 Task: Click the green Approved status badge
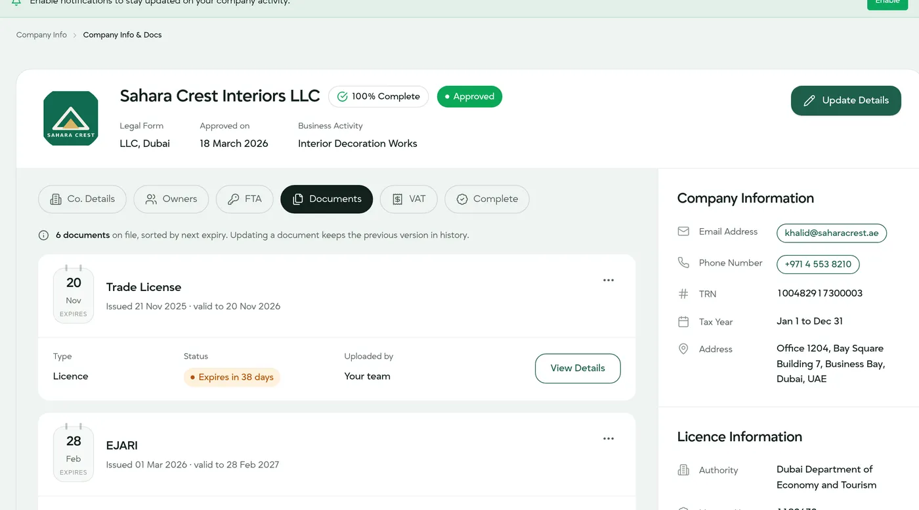click(469, 96)
